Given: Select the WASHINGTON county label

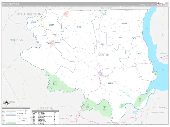Looking at the screenshot, I should pyautogui.click(x=158, y=113).
